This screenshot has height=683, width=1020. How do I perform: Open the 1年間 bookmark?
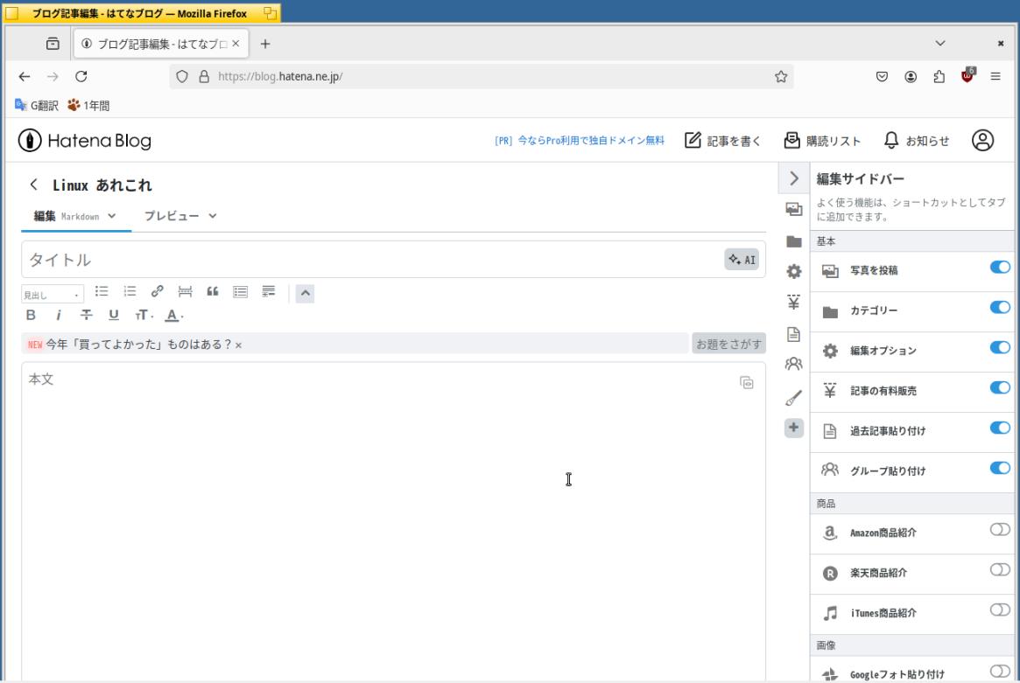(x=88, y=105)
